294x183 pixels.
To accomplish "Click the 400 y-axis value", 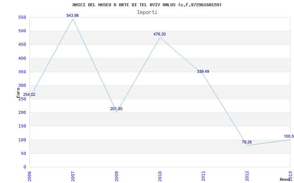I will pos(22,58).
